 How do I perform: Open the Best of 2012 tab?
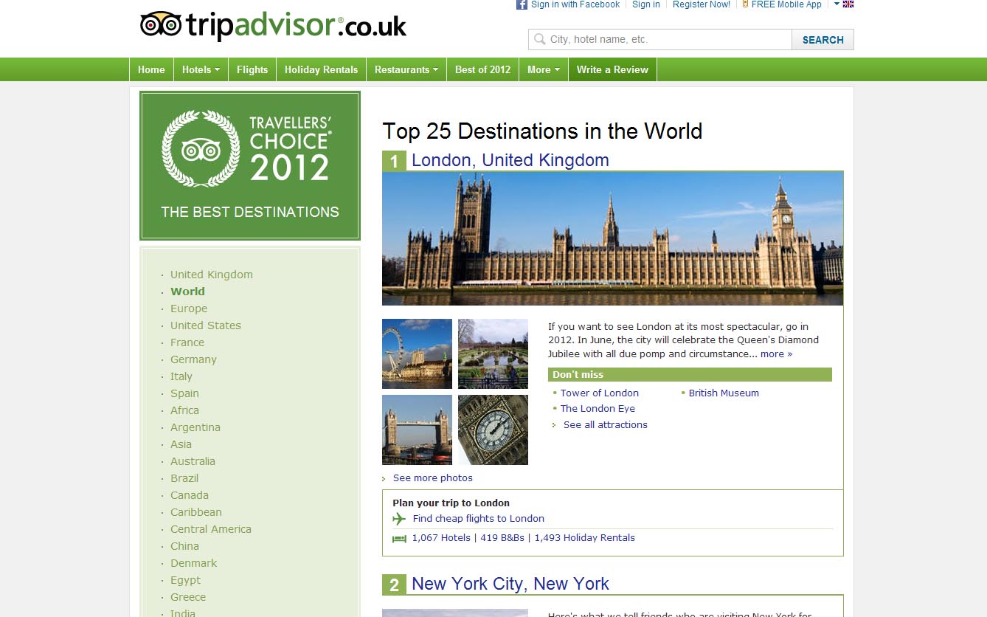[482, 69]
